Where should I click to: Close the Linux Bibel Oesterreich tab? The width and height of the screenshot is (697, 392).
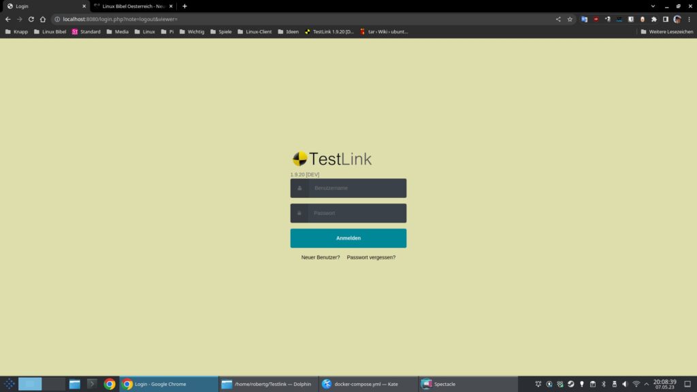(171, 6)
